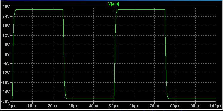Click the -30V vertical axis label
The image size is (223, 111).
tap(5, 101)
